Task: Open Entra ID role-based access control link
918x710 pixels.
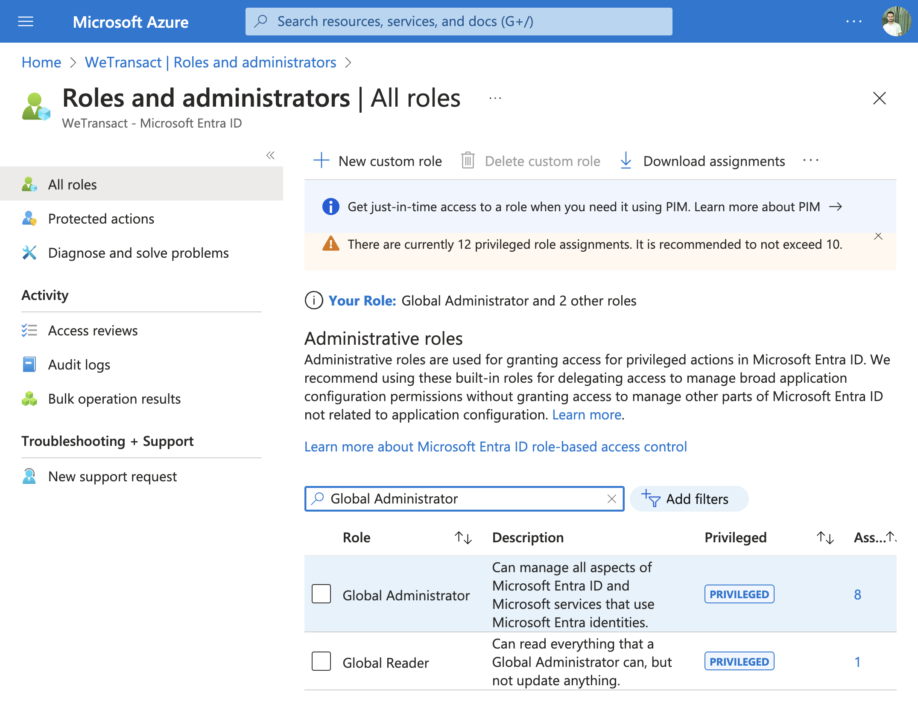Action: pyautogui.click(x=495, y=446)
